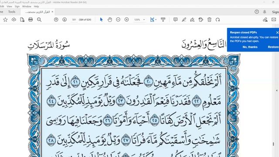Select the highlighter pen tool
279x157 pixels.
(x=184, y=20)
